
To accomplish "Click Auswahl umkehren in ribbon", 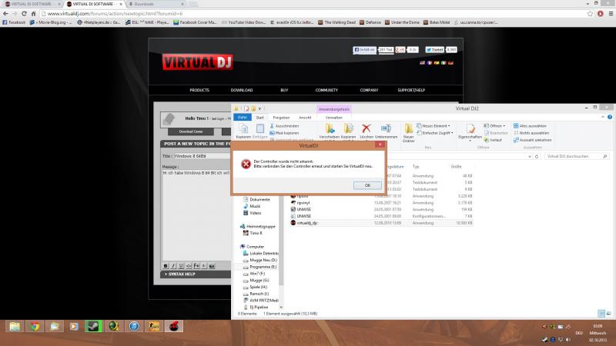I will [532, 140].
